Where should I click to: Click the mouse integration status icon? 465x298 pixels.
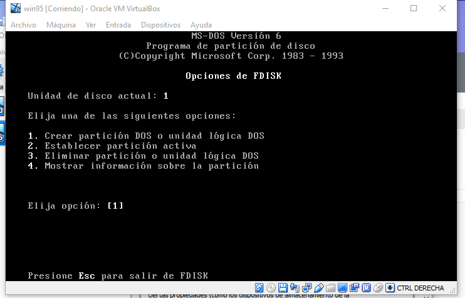[378, 287]
